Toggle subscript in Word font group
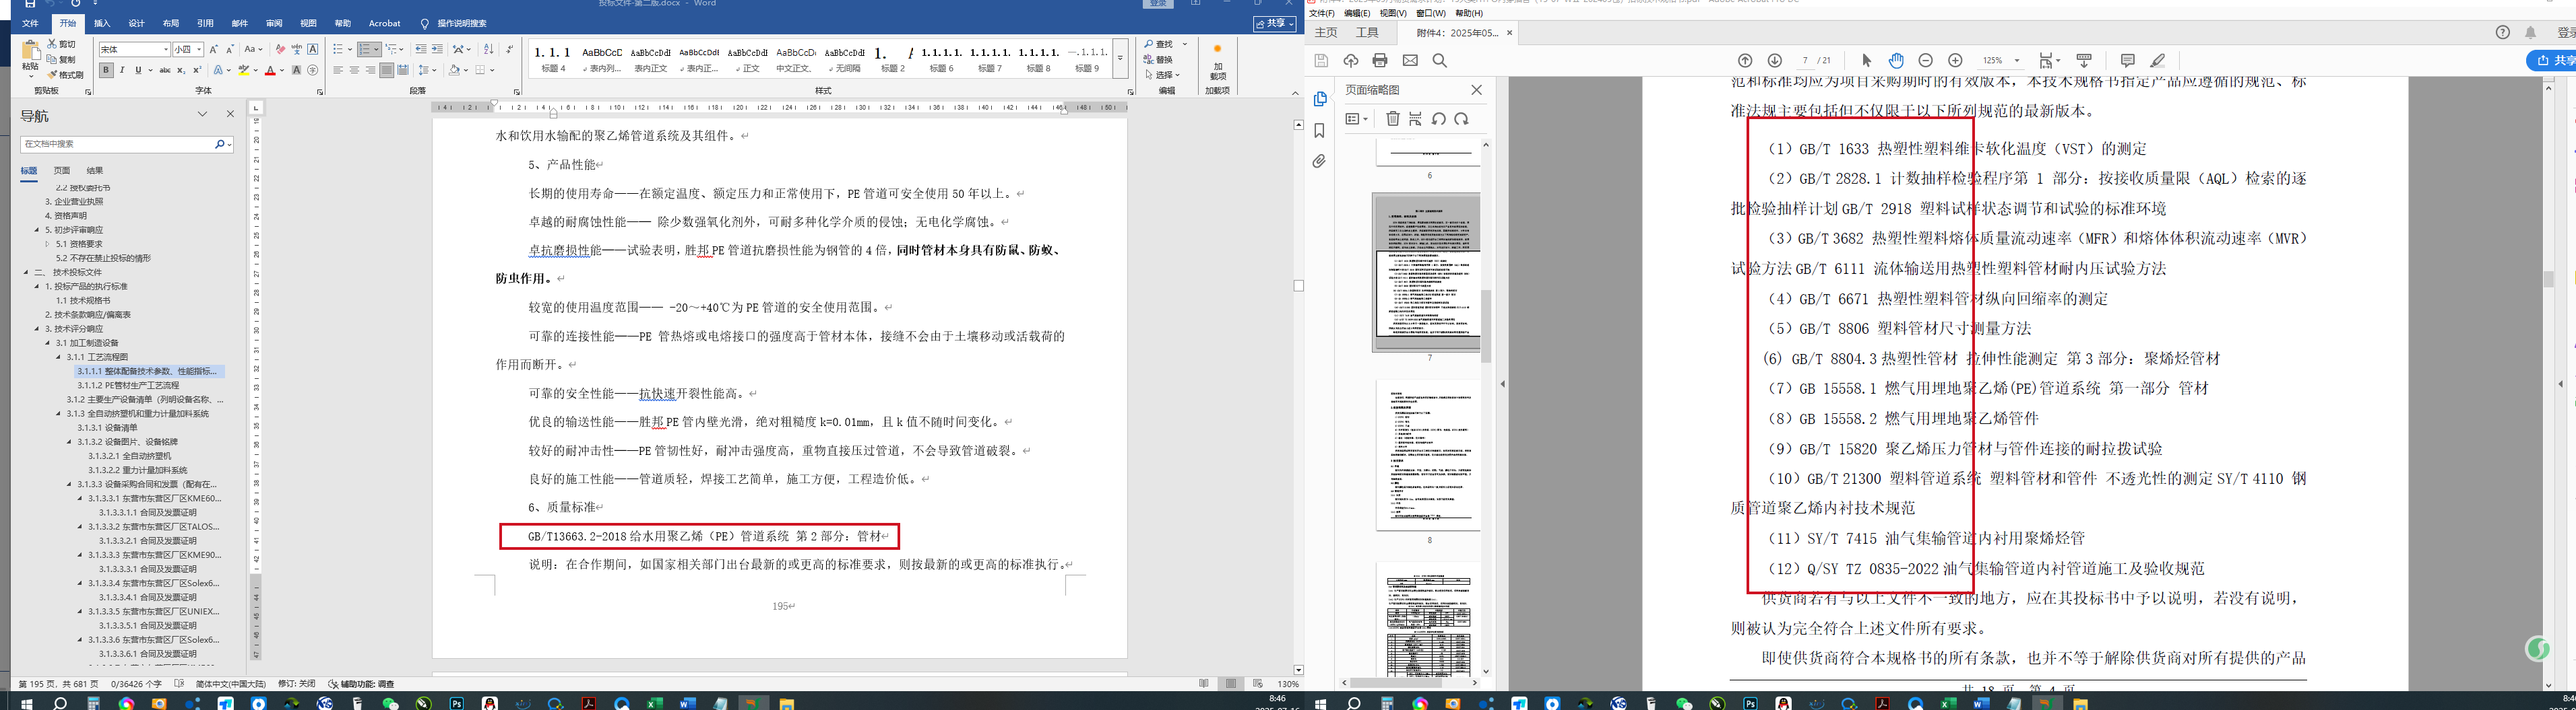This screenshot has height=710, width=2576. coord(181,70)
